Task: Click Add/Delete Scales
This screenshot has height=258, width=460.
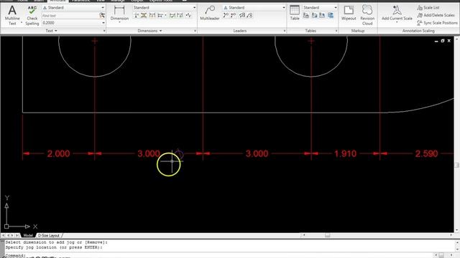Action: coord(436,15)
